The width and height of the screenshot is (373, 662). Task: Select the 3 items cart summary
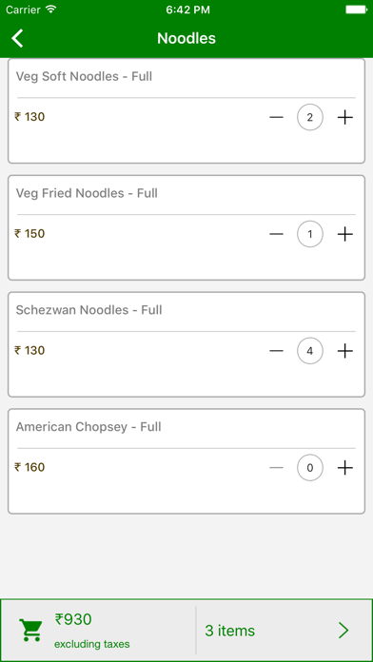coord(230,631)
